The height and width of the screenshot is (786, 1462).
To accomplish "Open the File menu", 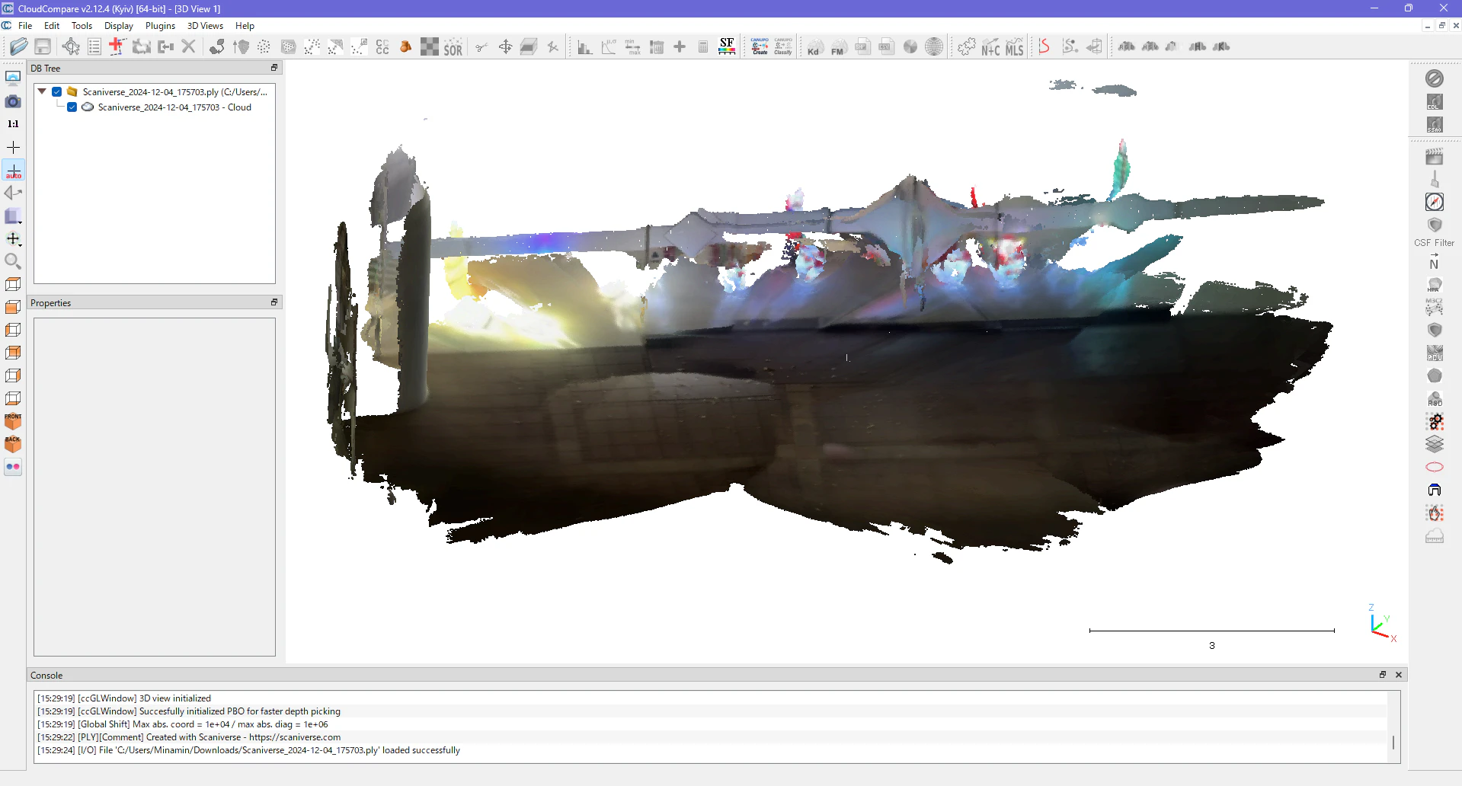I will [25, 26].
